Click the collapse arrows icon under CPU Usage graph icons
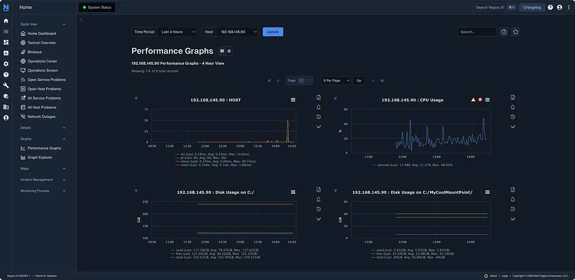This screenshot has height=280, width=575. (512, 126)
